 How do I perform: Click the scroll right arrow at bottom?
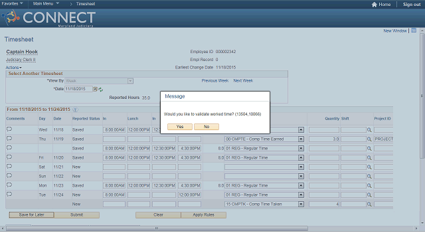[x=416, y=228]
